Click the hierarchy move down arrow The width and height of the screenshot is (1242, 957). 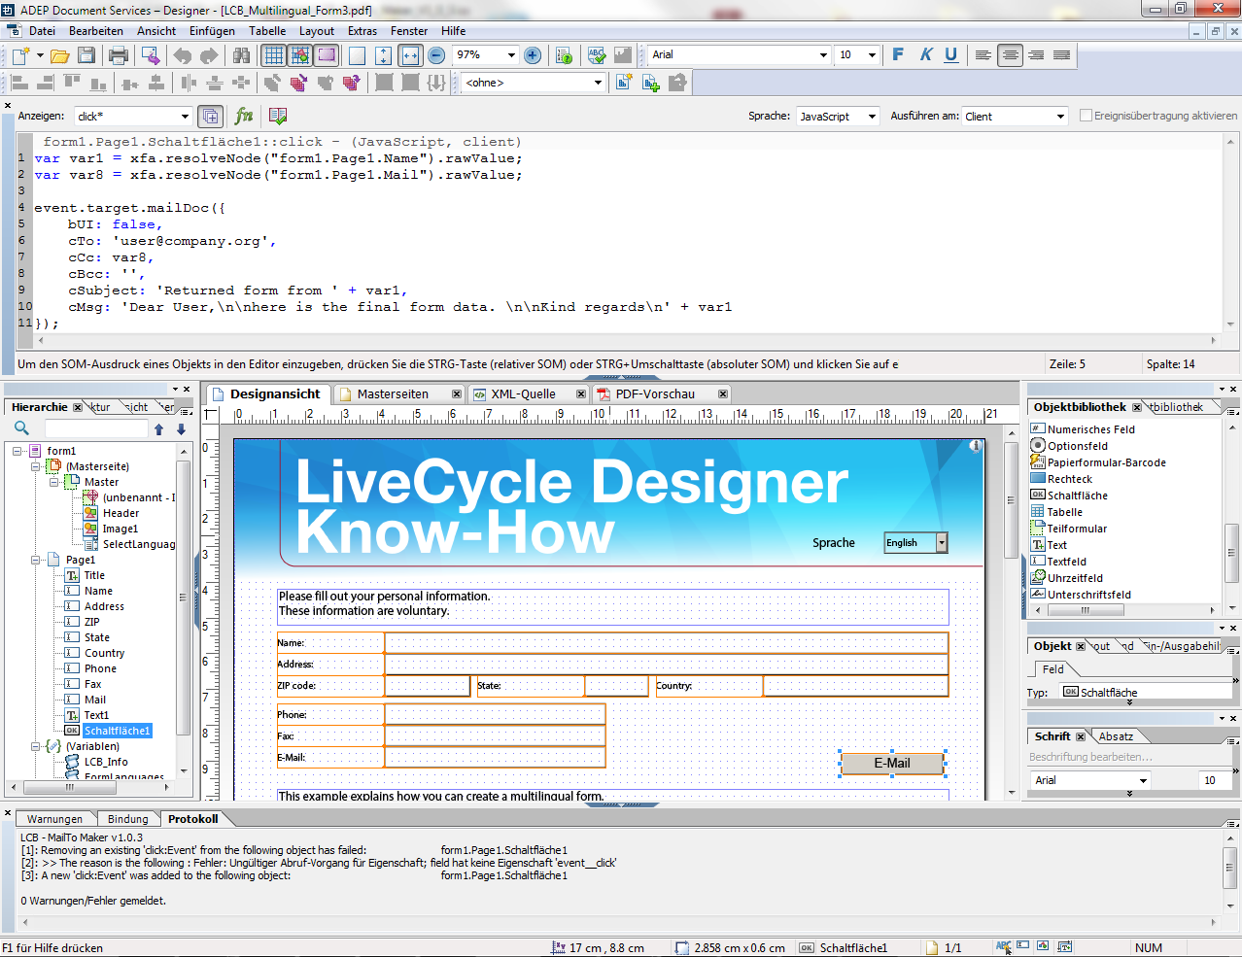[x=181, y=428]
